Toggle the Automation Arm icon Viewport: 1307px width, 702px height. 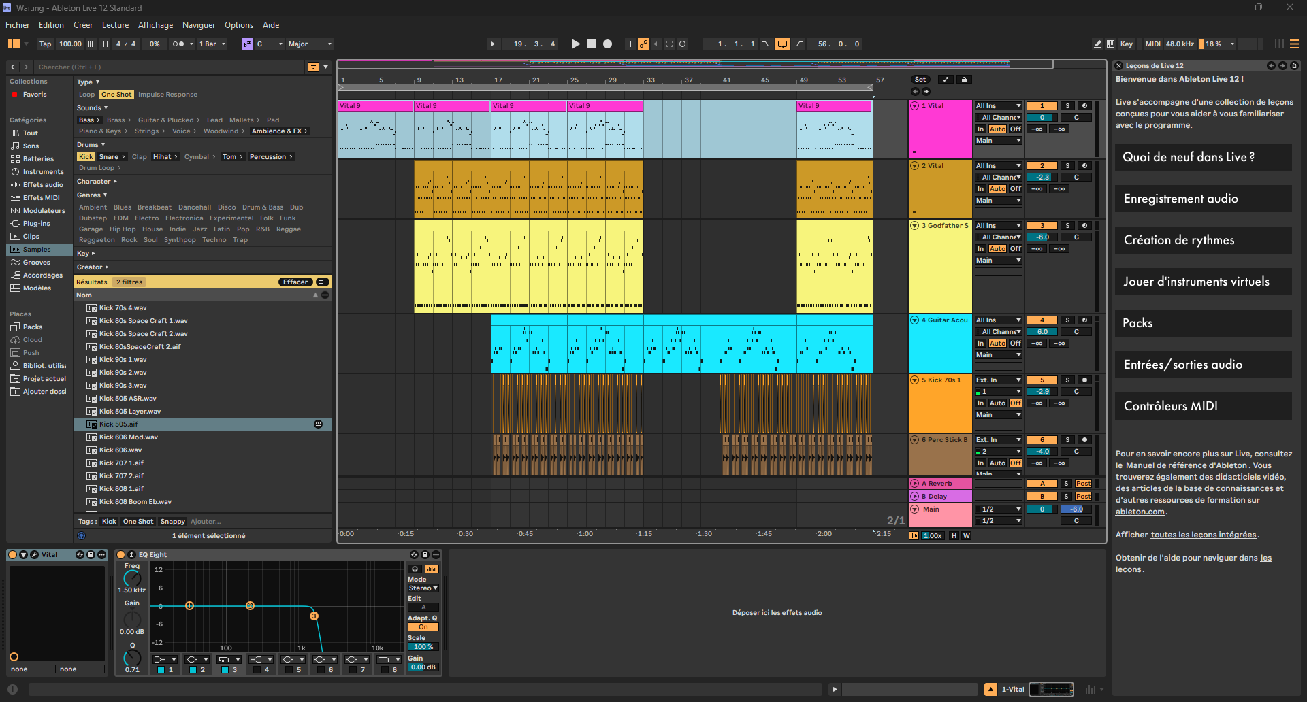point(643,44)
